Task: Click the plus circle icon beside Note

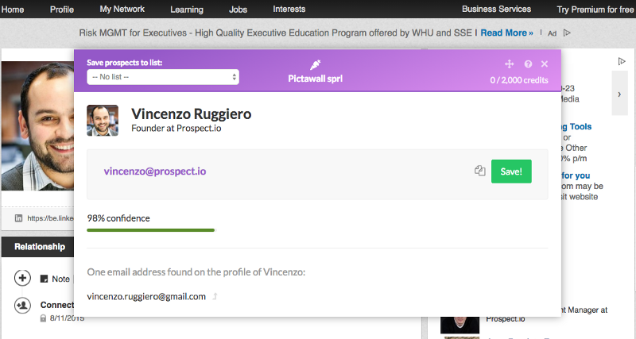Action: click(22, 278)
